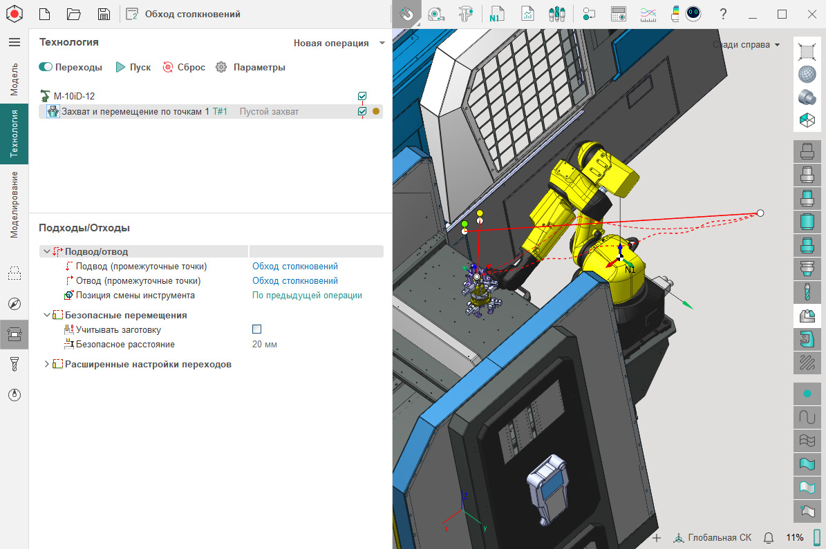Open the calculator icon in top toolbar
826x549 pixels.
[x=618, y=14]
